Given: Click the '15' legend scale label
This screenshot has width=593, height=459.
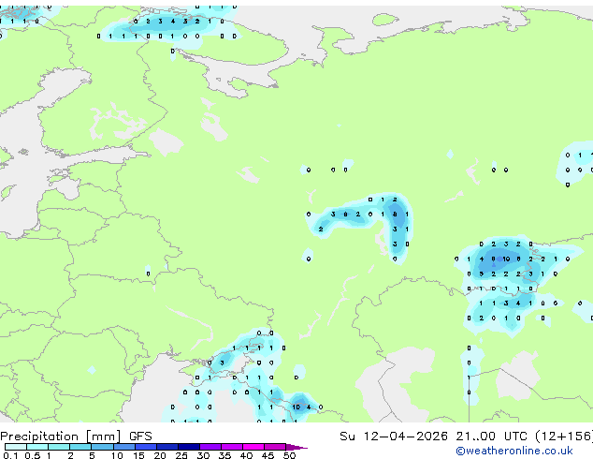Looking at the screenshot, I should (138, 455).
